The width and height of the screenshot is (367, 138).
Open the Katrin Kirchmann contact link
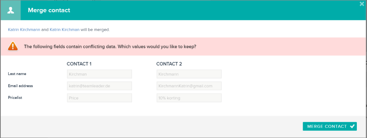(24, 30)
